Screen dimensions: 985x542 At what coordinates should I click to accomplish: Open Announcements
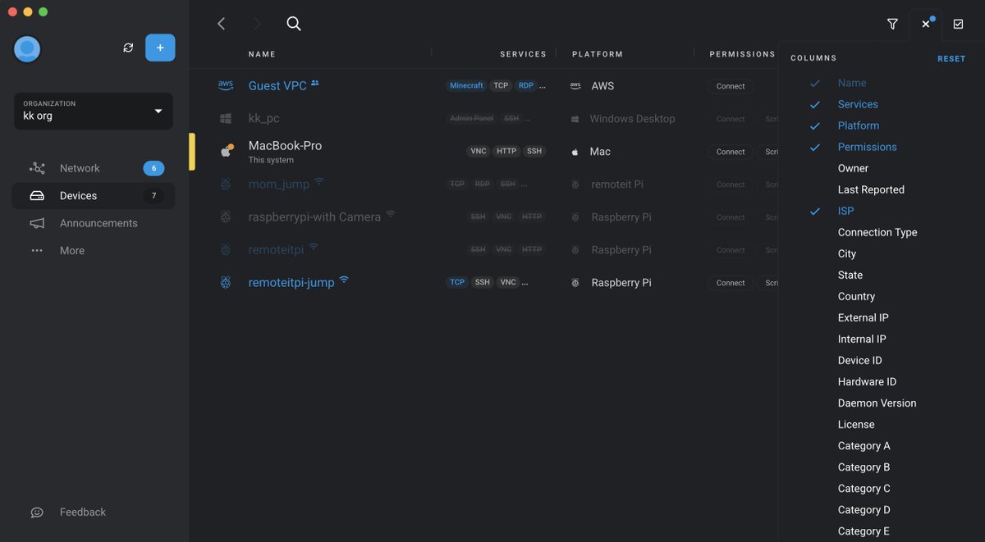[x=94, y=223]
